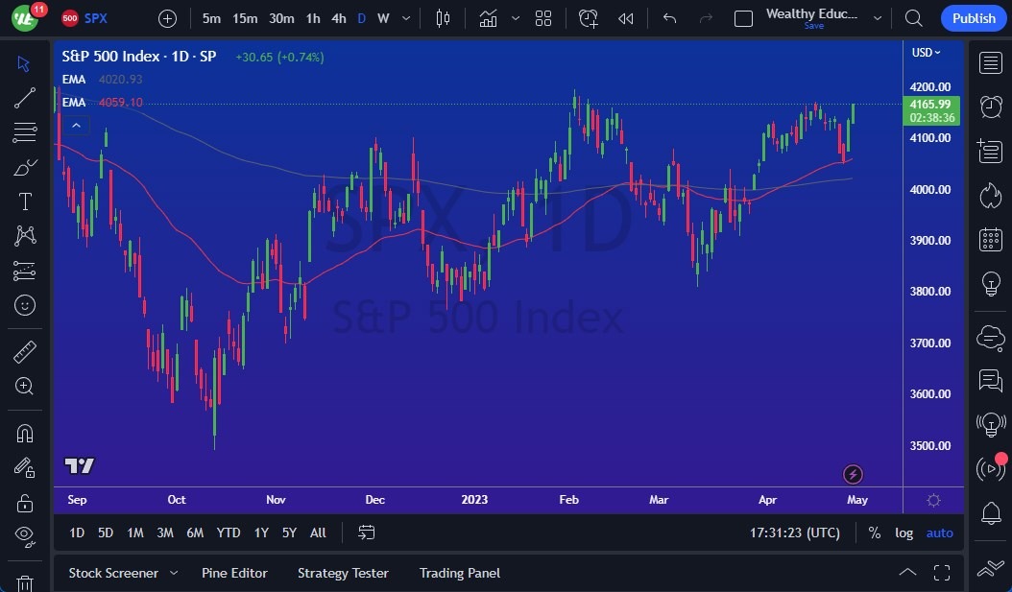Open the indicators menu
Viewport: 1012px width, 592px height.
pos(488,18)
